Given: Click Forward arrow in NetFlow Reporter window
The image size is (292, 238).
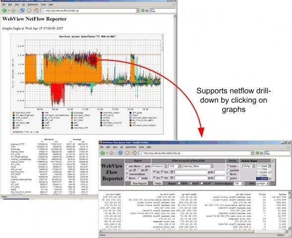Looking at the screenshot, I should 13,10.
